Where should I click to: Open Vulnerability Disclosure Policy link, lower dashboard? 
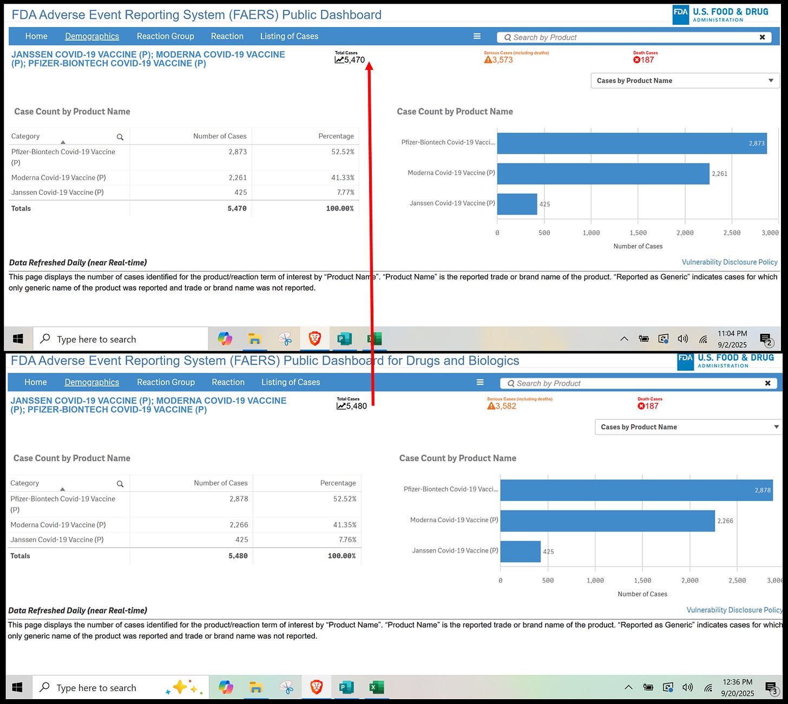pyautogui.click(x=734, y=610)
